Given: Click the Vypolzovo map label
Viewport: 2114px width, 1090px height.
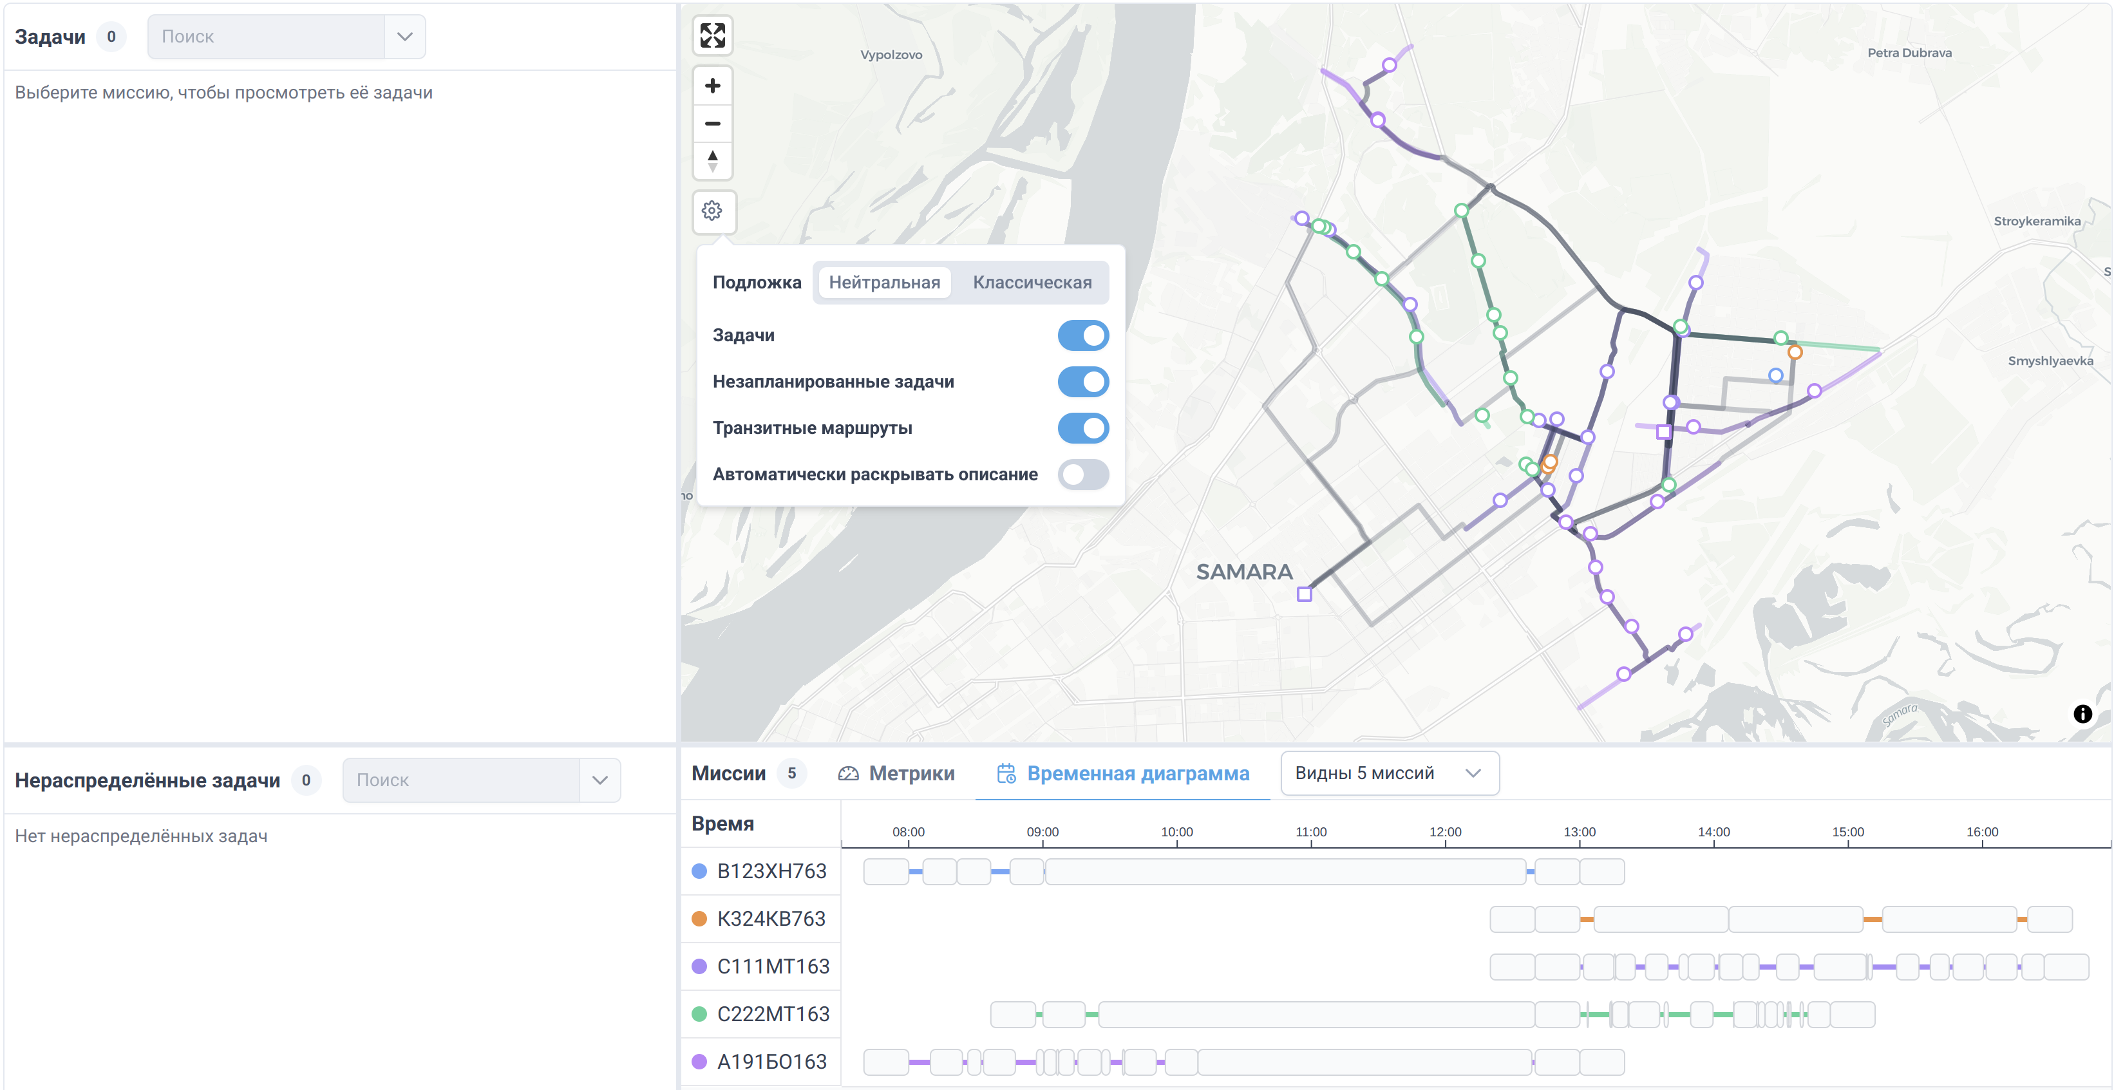Looking at the screenshot, I should point(891,55).
